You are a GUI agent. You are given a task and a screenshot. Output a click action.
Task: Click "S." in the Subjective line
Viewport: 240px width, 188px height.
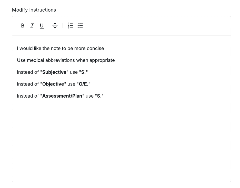click(x=83, y=72)
